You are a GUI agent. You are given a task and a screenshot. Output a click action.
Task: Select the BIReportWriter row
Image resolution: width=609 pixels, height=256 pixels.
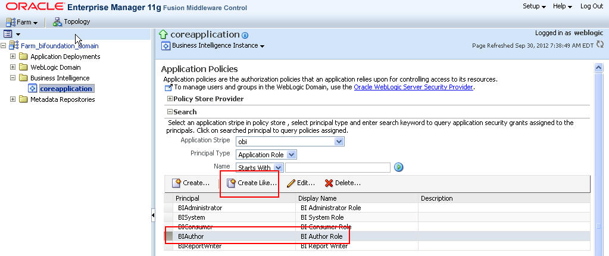[377, 246]
